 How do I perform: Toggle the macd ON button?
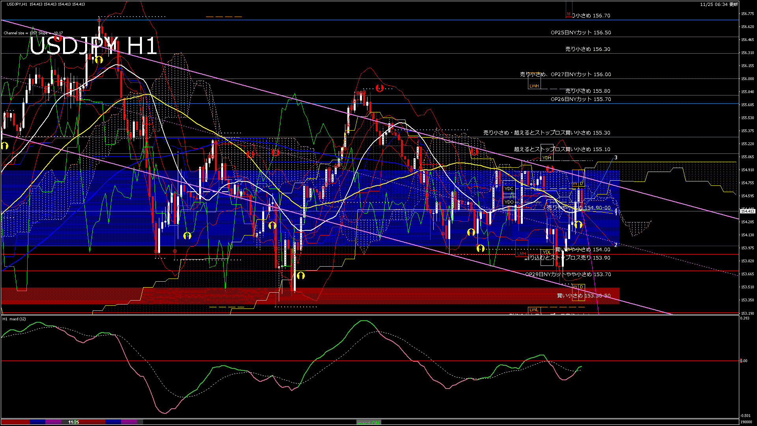[x=369, y=422]
